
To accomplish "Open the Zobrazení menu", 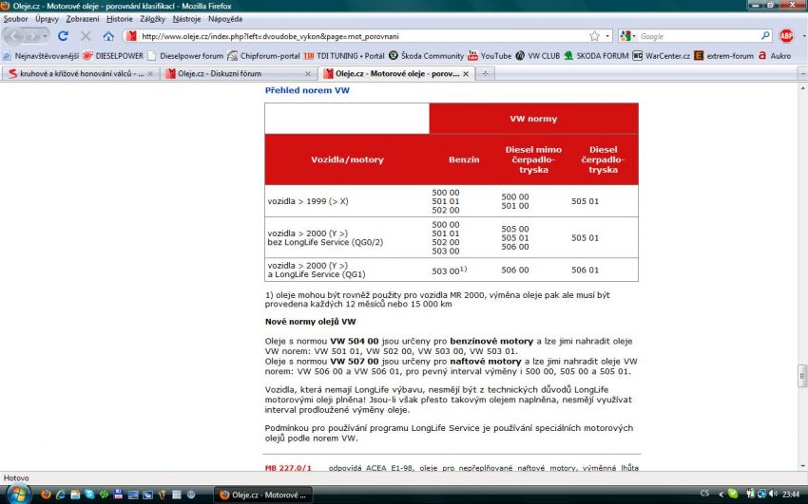I will coord(83,19).
